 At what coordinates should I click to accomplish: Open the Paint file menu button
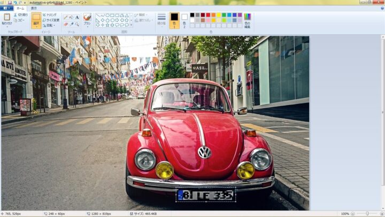6,8
